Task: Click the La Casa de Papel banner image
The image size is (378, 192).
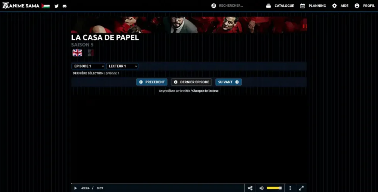Action: pos(189,25)
